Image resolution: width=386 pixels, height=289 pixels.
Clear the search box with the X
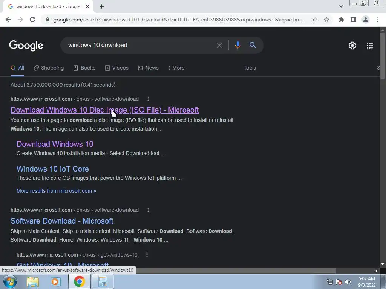(x=219, y=45)
